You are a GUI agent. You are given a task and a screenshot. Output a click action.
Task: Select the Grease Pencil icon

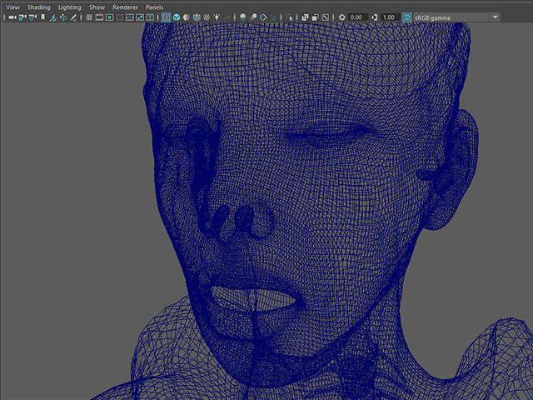tap(73, 17)
